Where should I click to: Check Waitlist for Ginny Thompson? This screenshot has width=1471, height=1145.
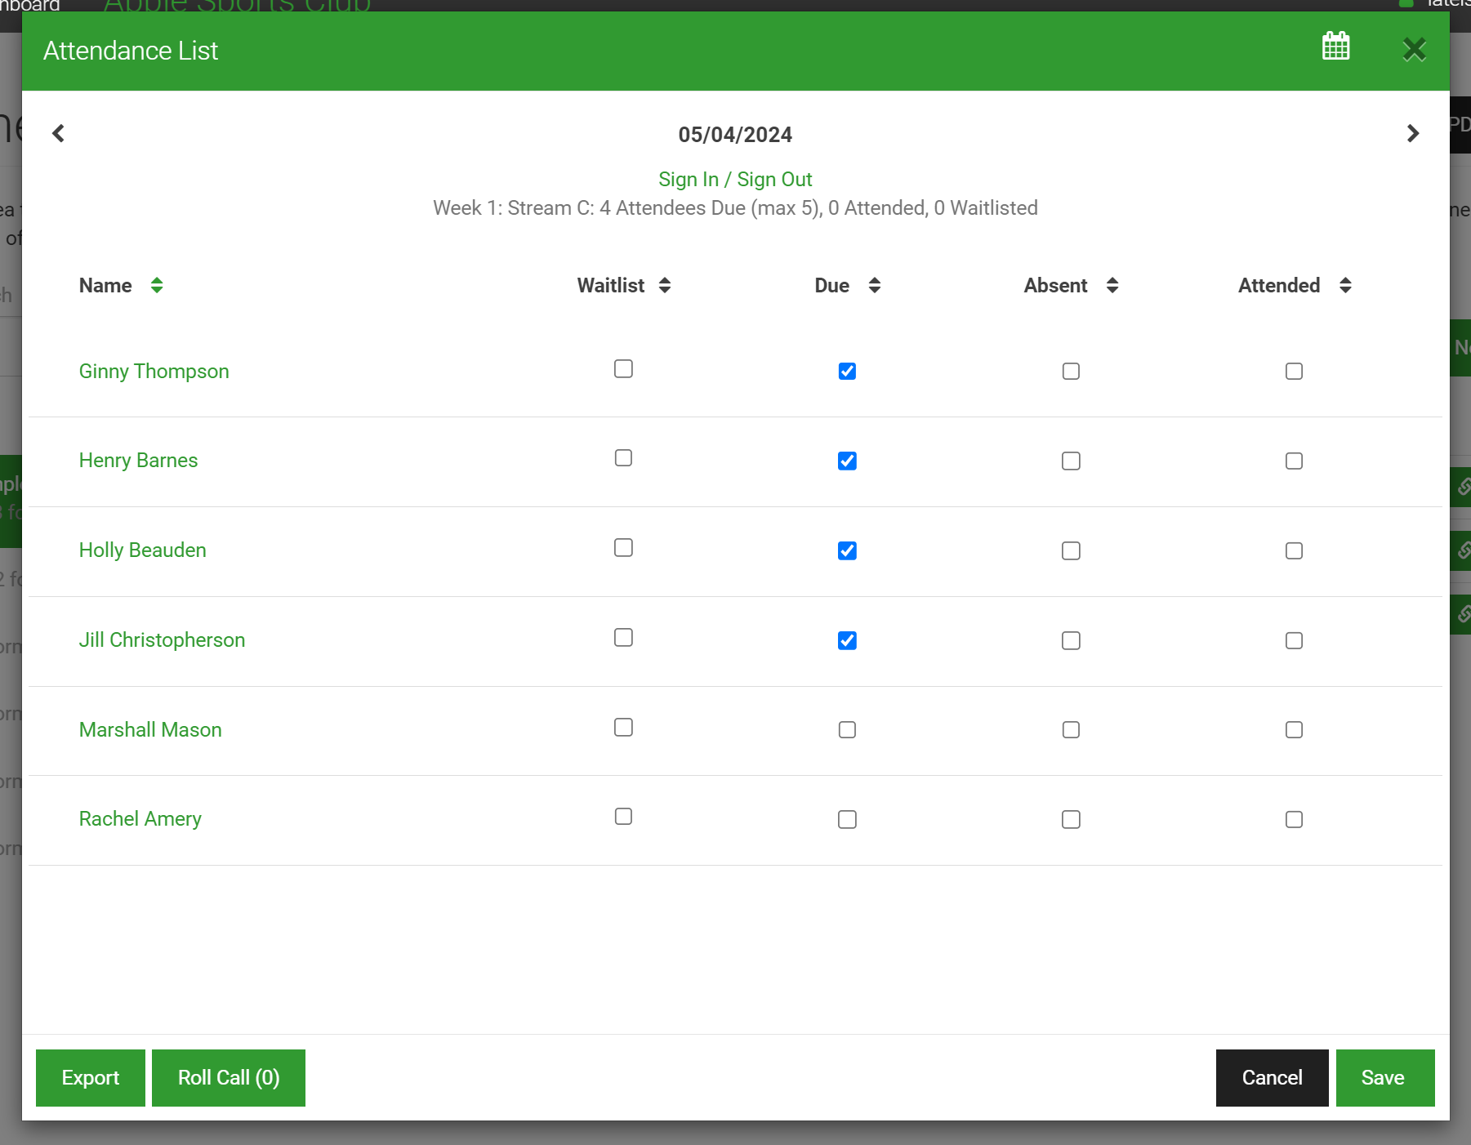pyautogui.click(x=623, y=369)
